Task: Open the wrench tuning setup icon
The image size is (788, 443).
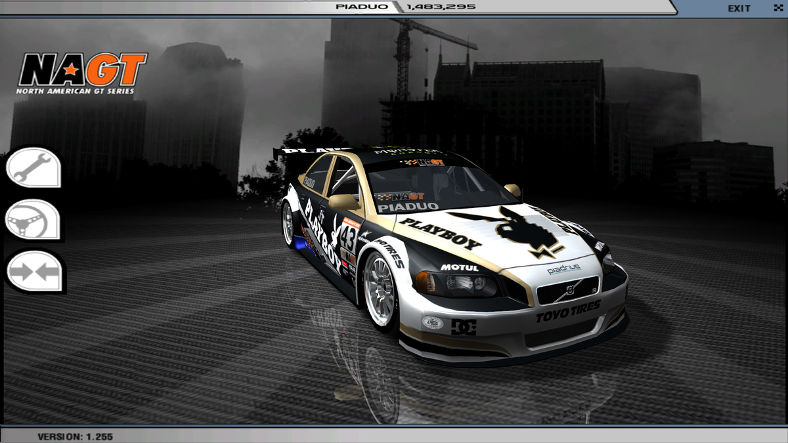Action: [x=33, y=168]
